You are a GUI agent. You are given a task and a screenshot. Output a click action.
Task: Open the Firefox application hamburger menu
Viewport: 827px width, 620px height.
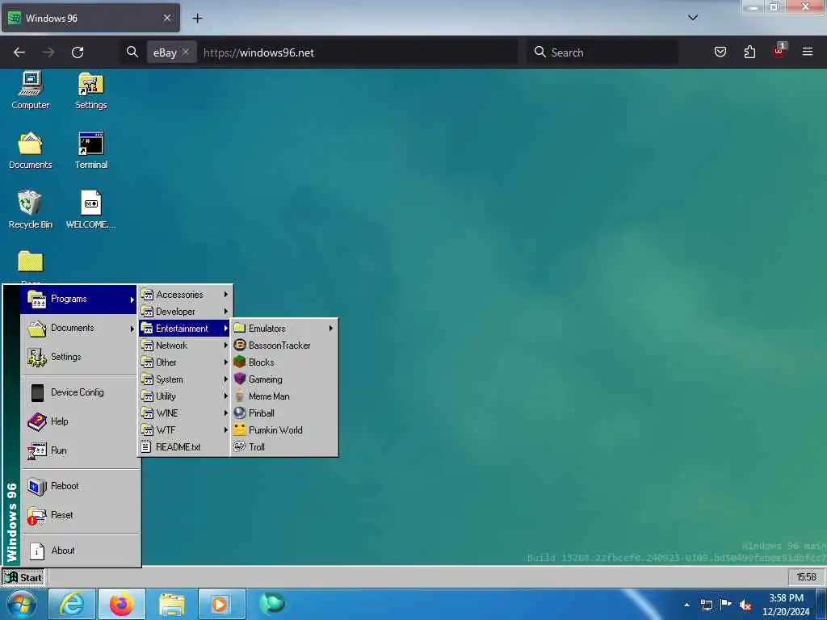click(x=807, y=52)
